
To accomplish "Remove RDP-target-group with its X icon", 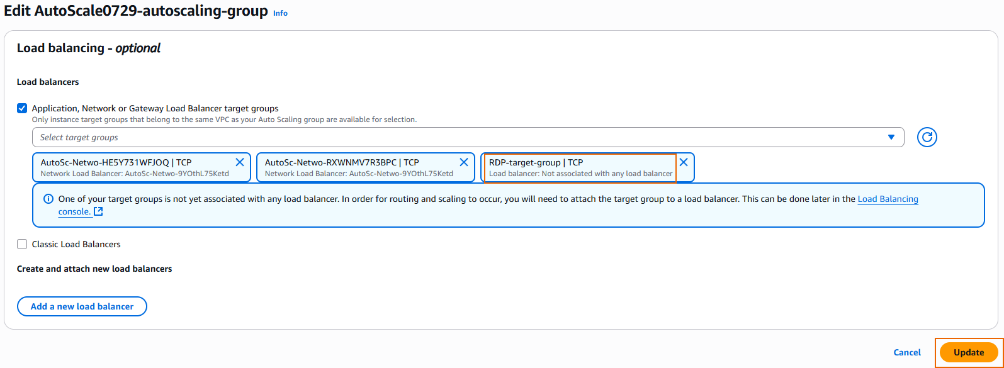I will click(x=684, y=162).
